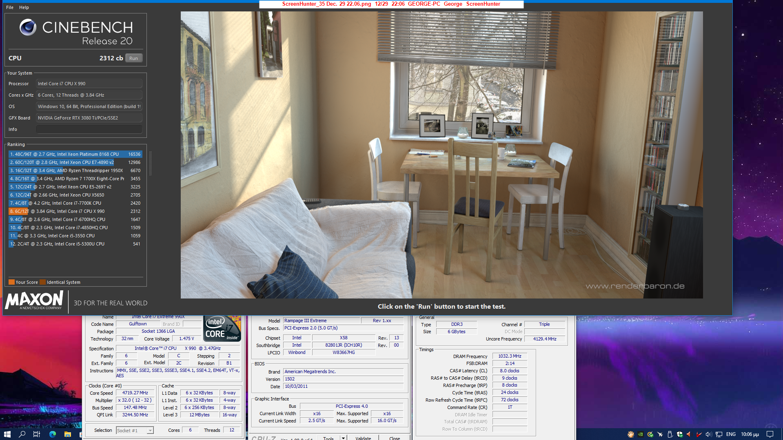Select ranking row Intel Core i7-7700K CPU

(x=75, y=203)
